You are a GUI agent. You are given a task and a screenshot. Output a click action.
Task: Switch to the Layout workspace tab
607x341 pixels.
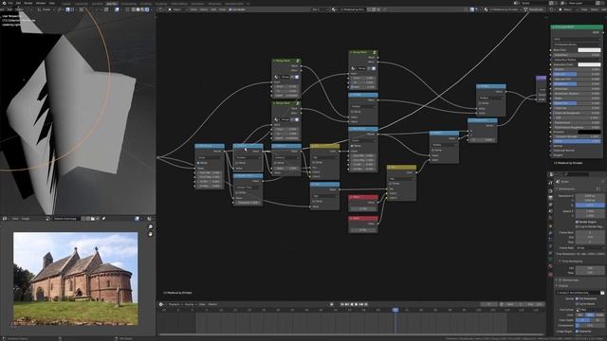[x=66, y=4]
